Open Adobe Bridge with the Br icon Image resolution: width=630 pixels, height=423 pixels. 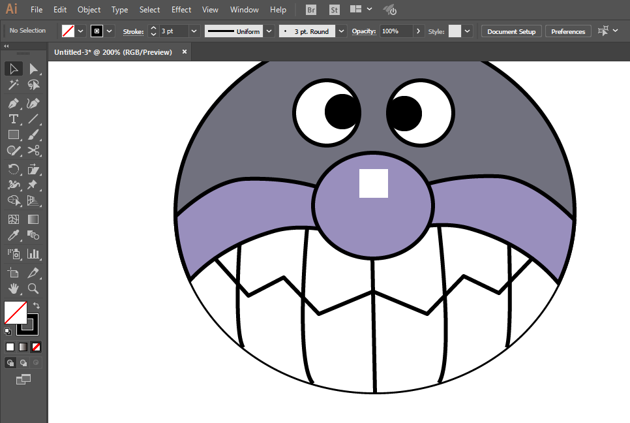tap(312, 10)
